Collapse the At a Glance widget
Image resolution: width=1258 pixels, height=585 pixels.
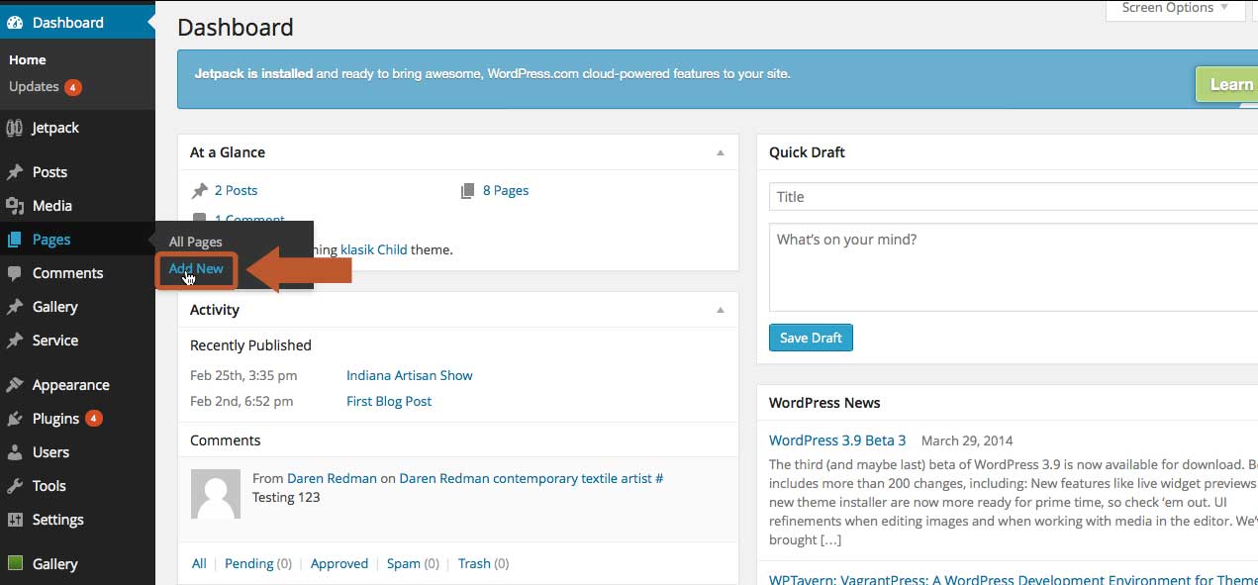721,152
